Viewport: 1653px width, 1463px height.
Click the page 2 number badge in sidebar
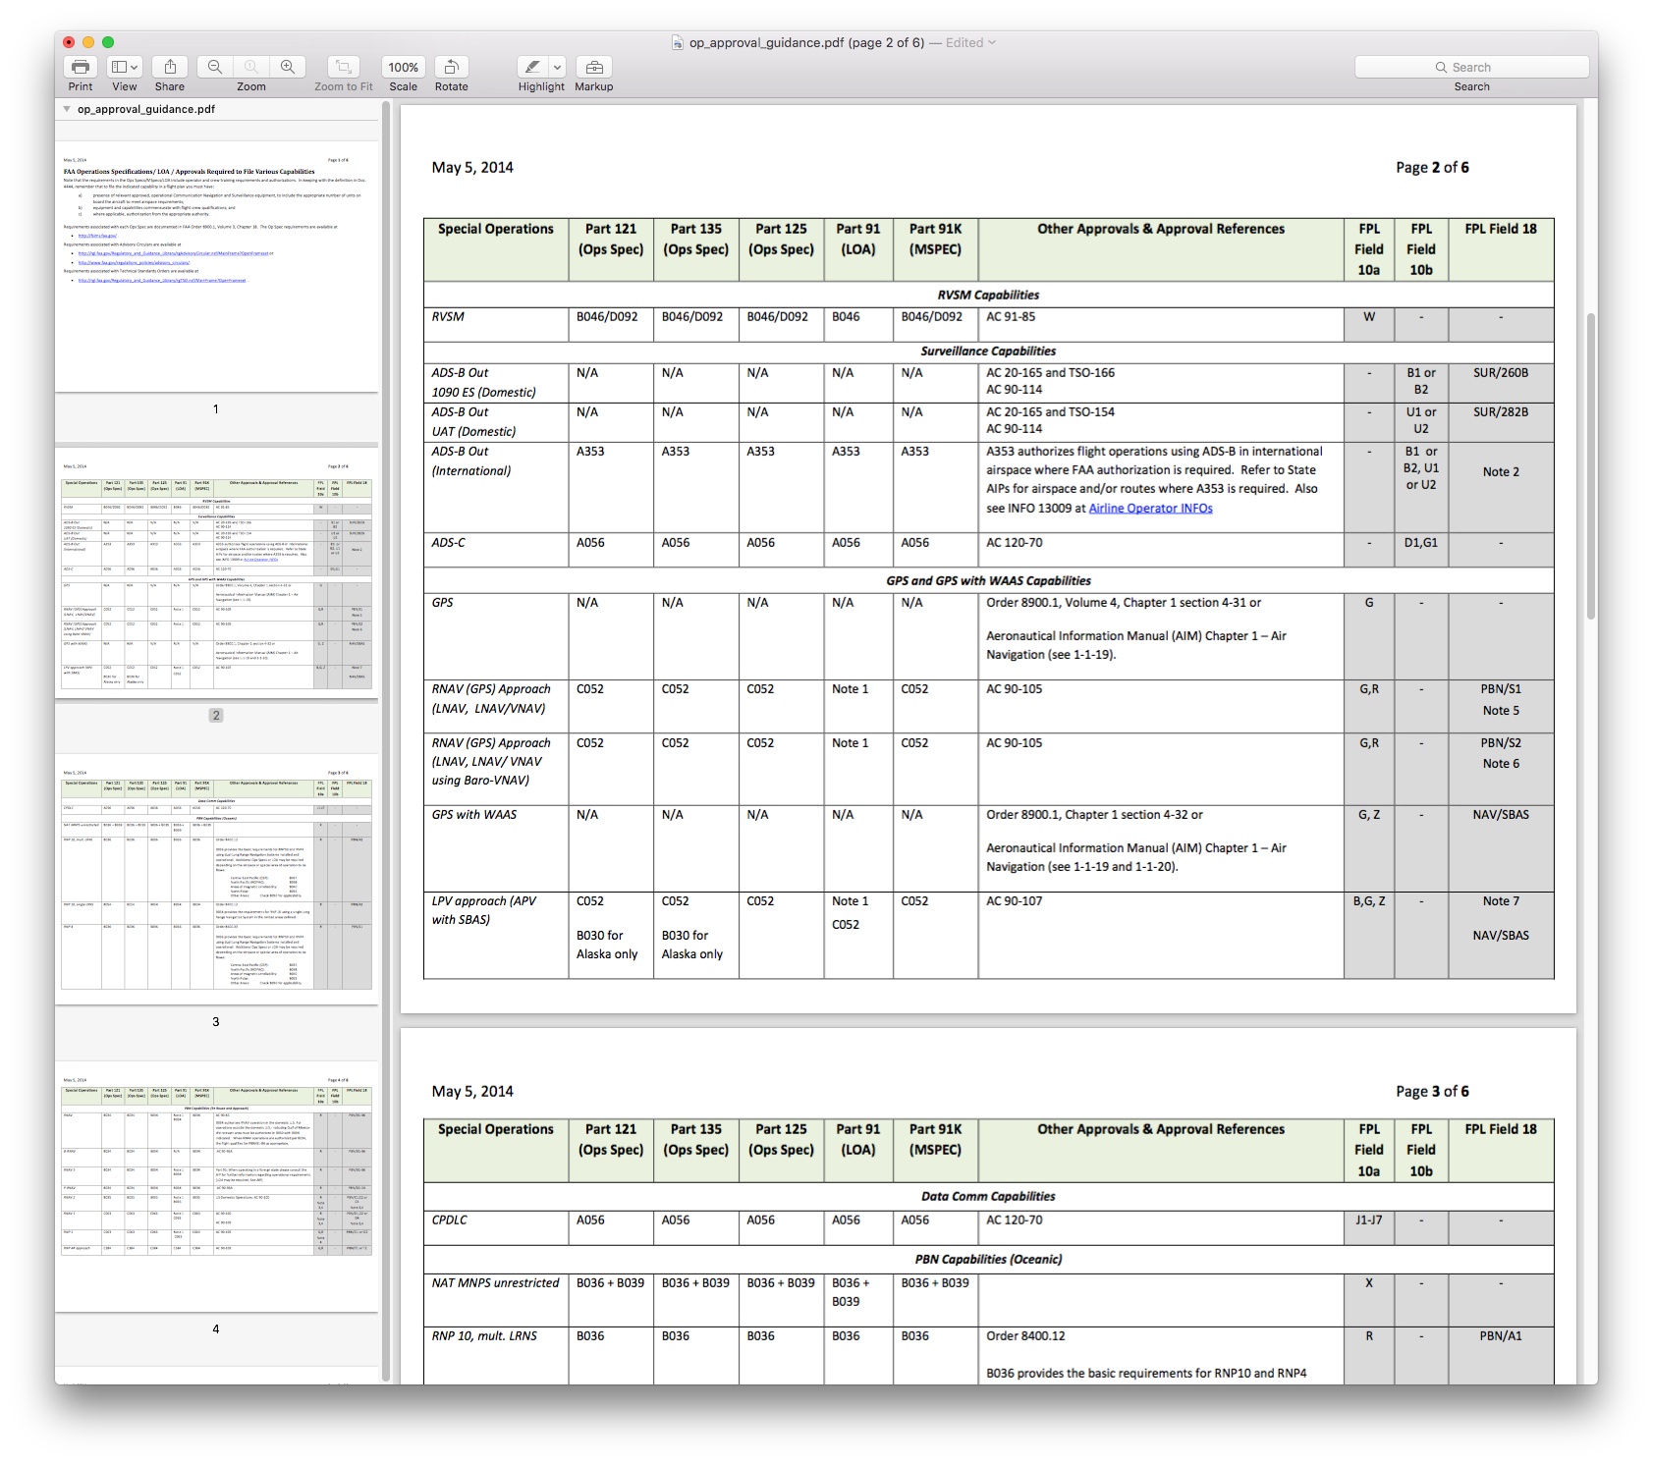[x=216, y=716]
